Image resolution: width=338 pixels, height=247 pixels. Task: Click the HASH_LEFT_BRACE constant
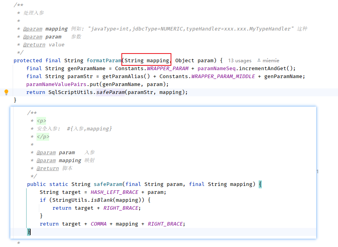coord(115,192)
